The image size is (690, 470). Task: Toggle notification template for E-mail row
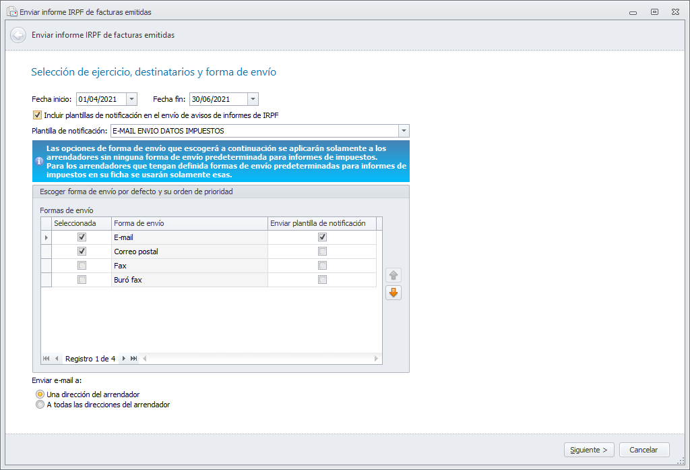click(323, 237)
